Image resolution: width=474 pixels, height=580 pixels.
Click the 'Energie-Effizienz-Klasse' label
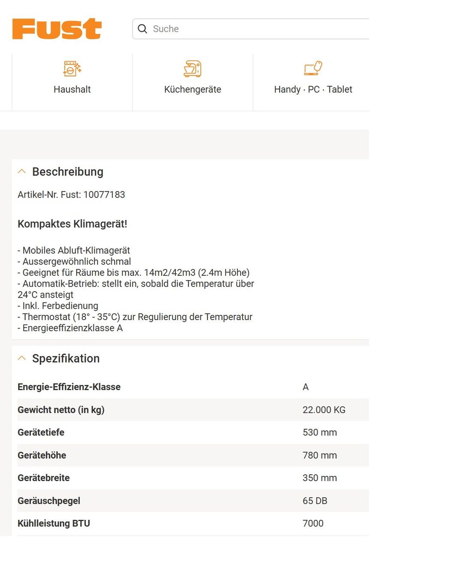pos(69,387)
